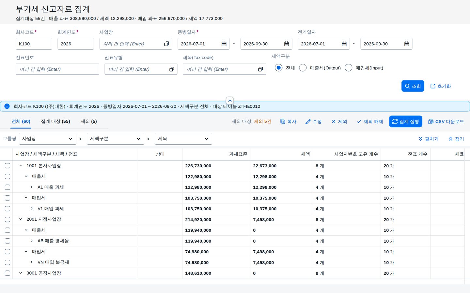Expand the A1 매출 과세 tree node
470x293 pixels.
point(32,187)
